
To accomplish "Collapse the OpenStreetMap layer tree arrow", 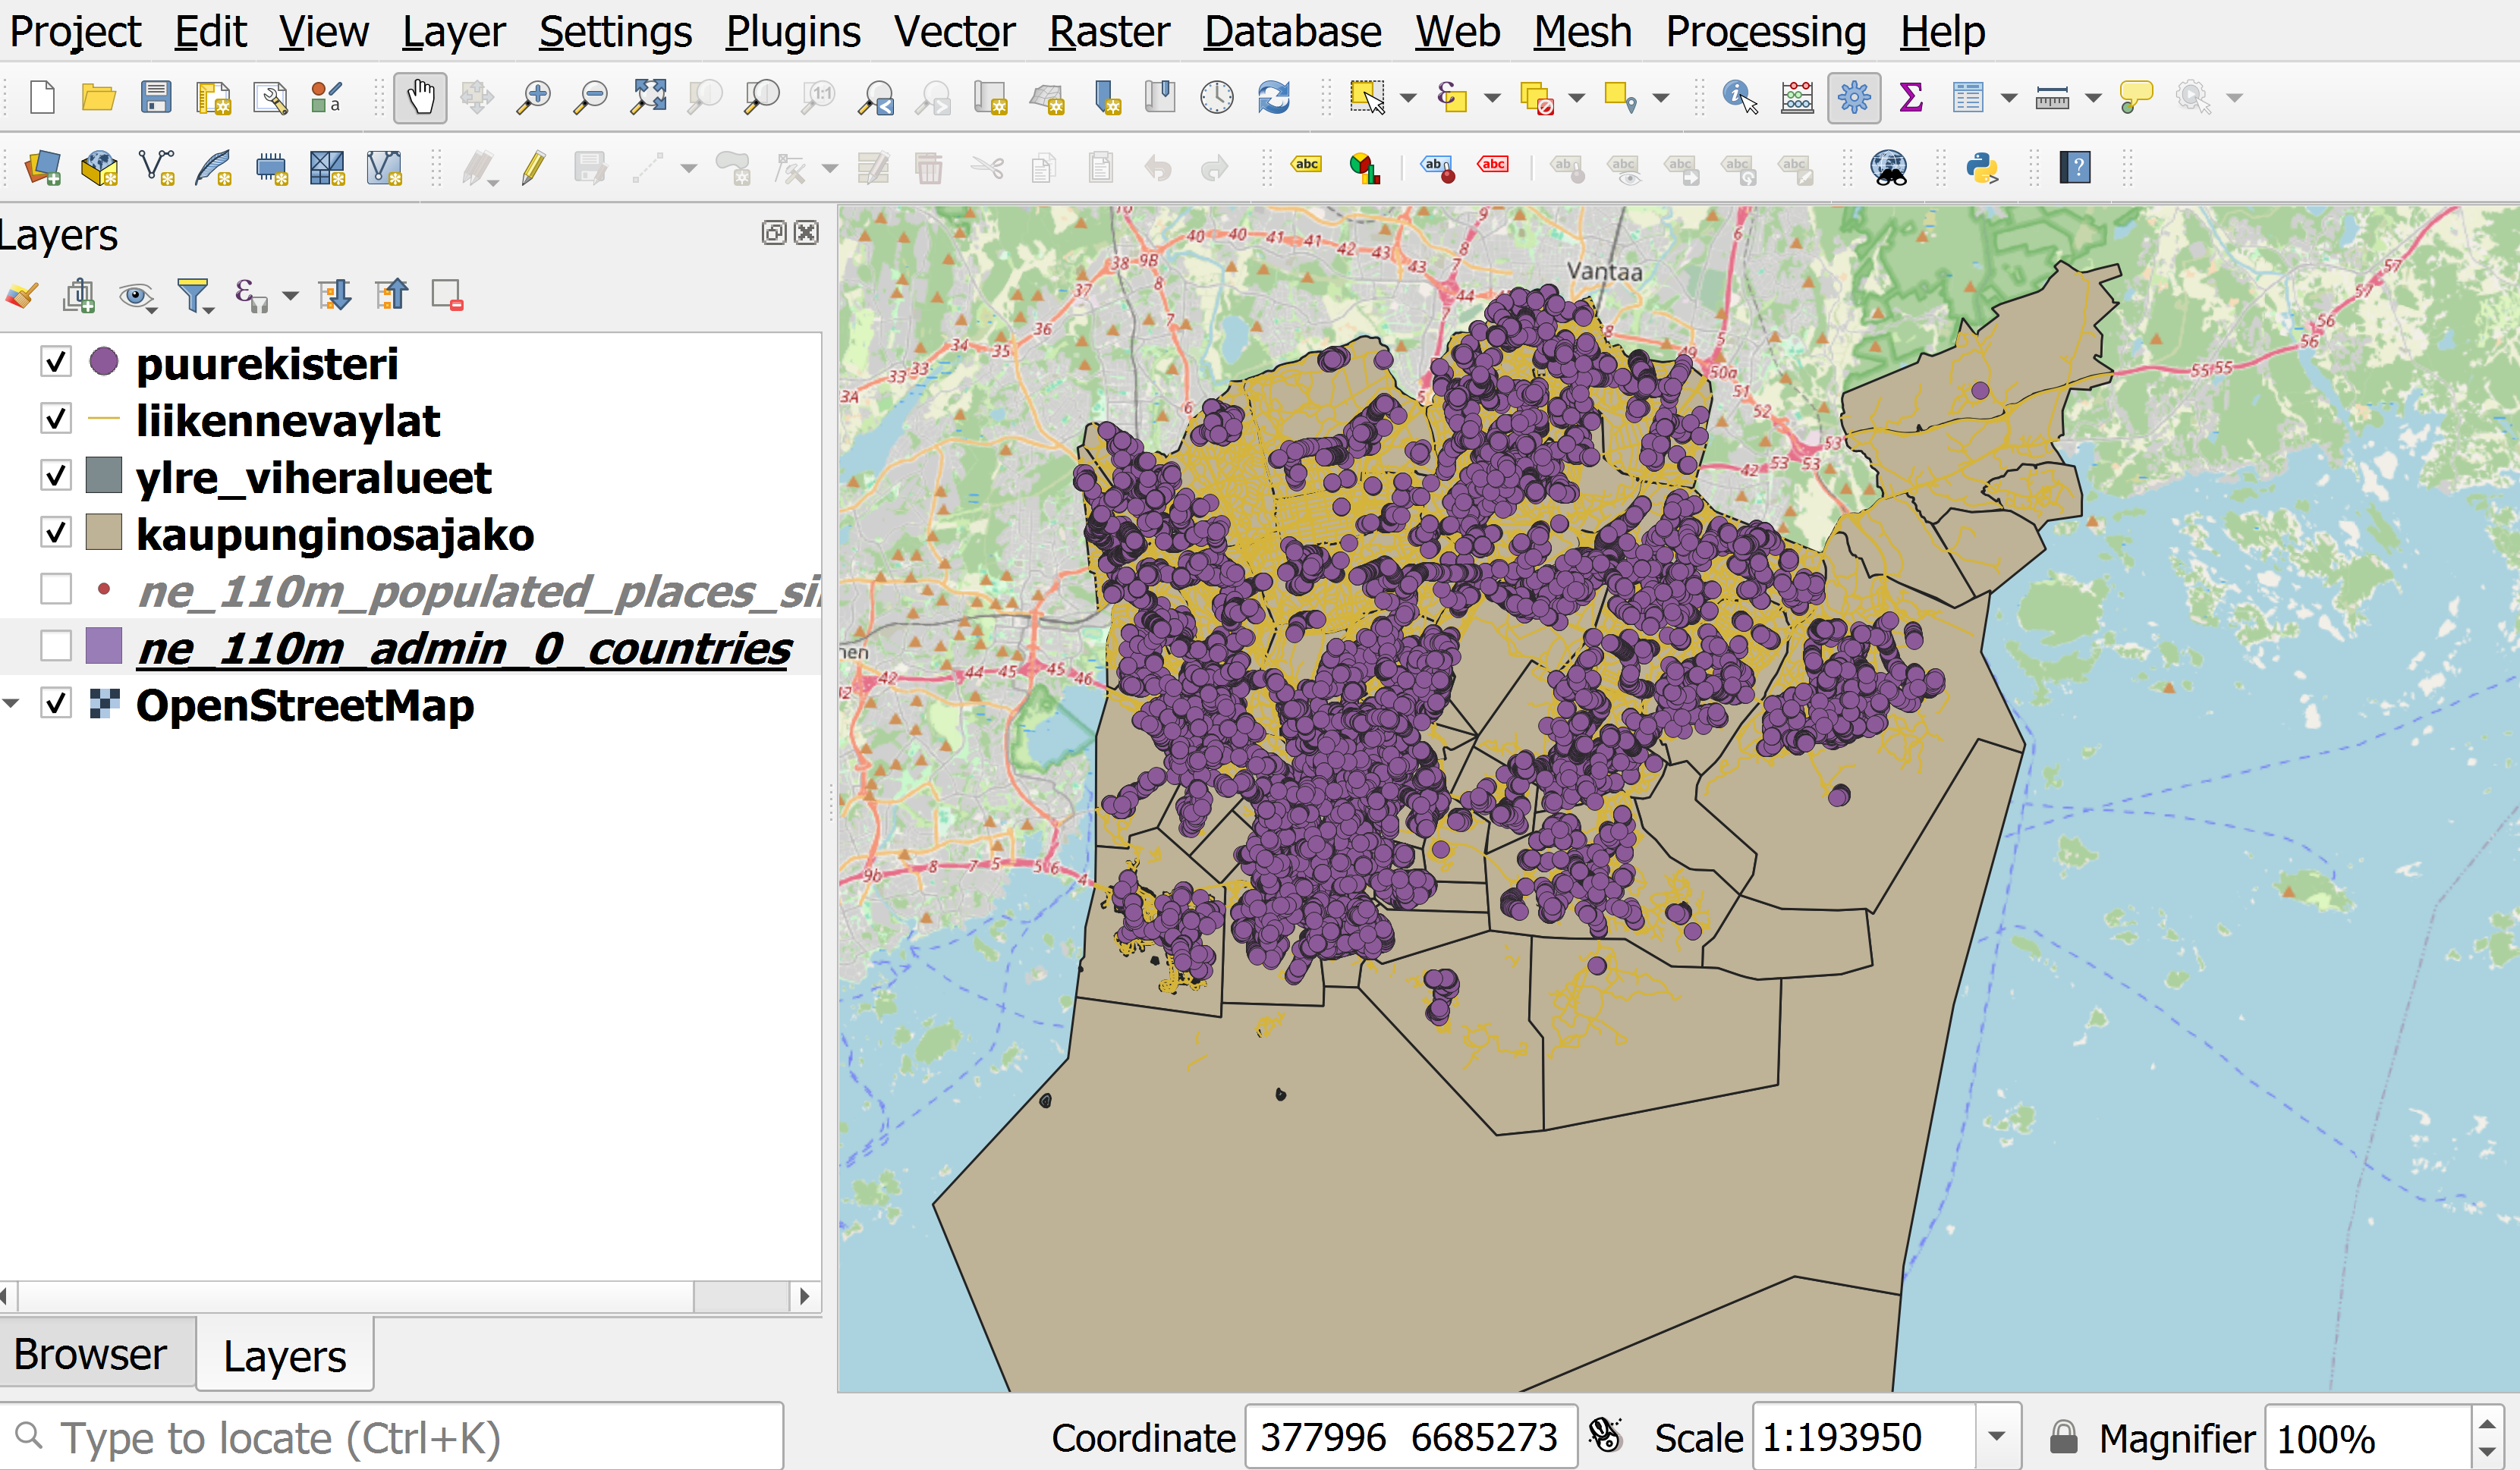I will [x=12, y=703].
